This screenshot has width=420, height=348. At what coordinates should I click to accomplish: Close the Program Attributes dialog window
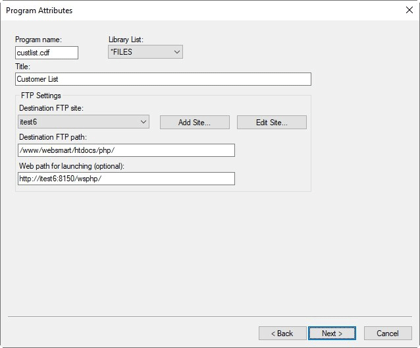click(x=407, y=11)
